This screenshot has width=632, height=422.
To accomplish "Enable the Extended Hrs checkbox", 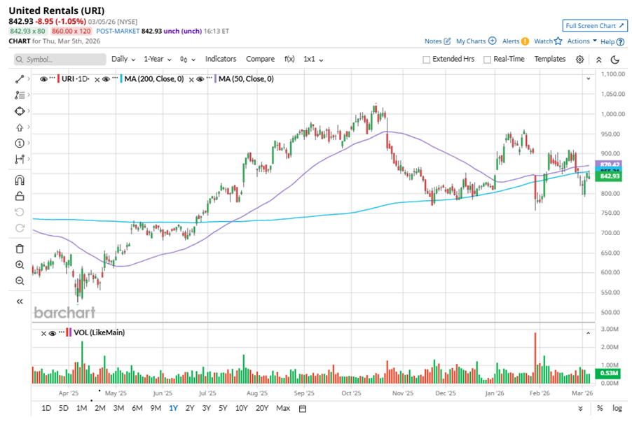I will pos(427,59).
